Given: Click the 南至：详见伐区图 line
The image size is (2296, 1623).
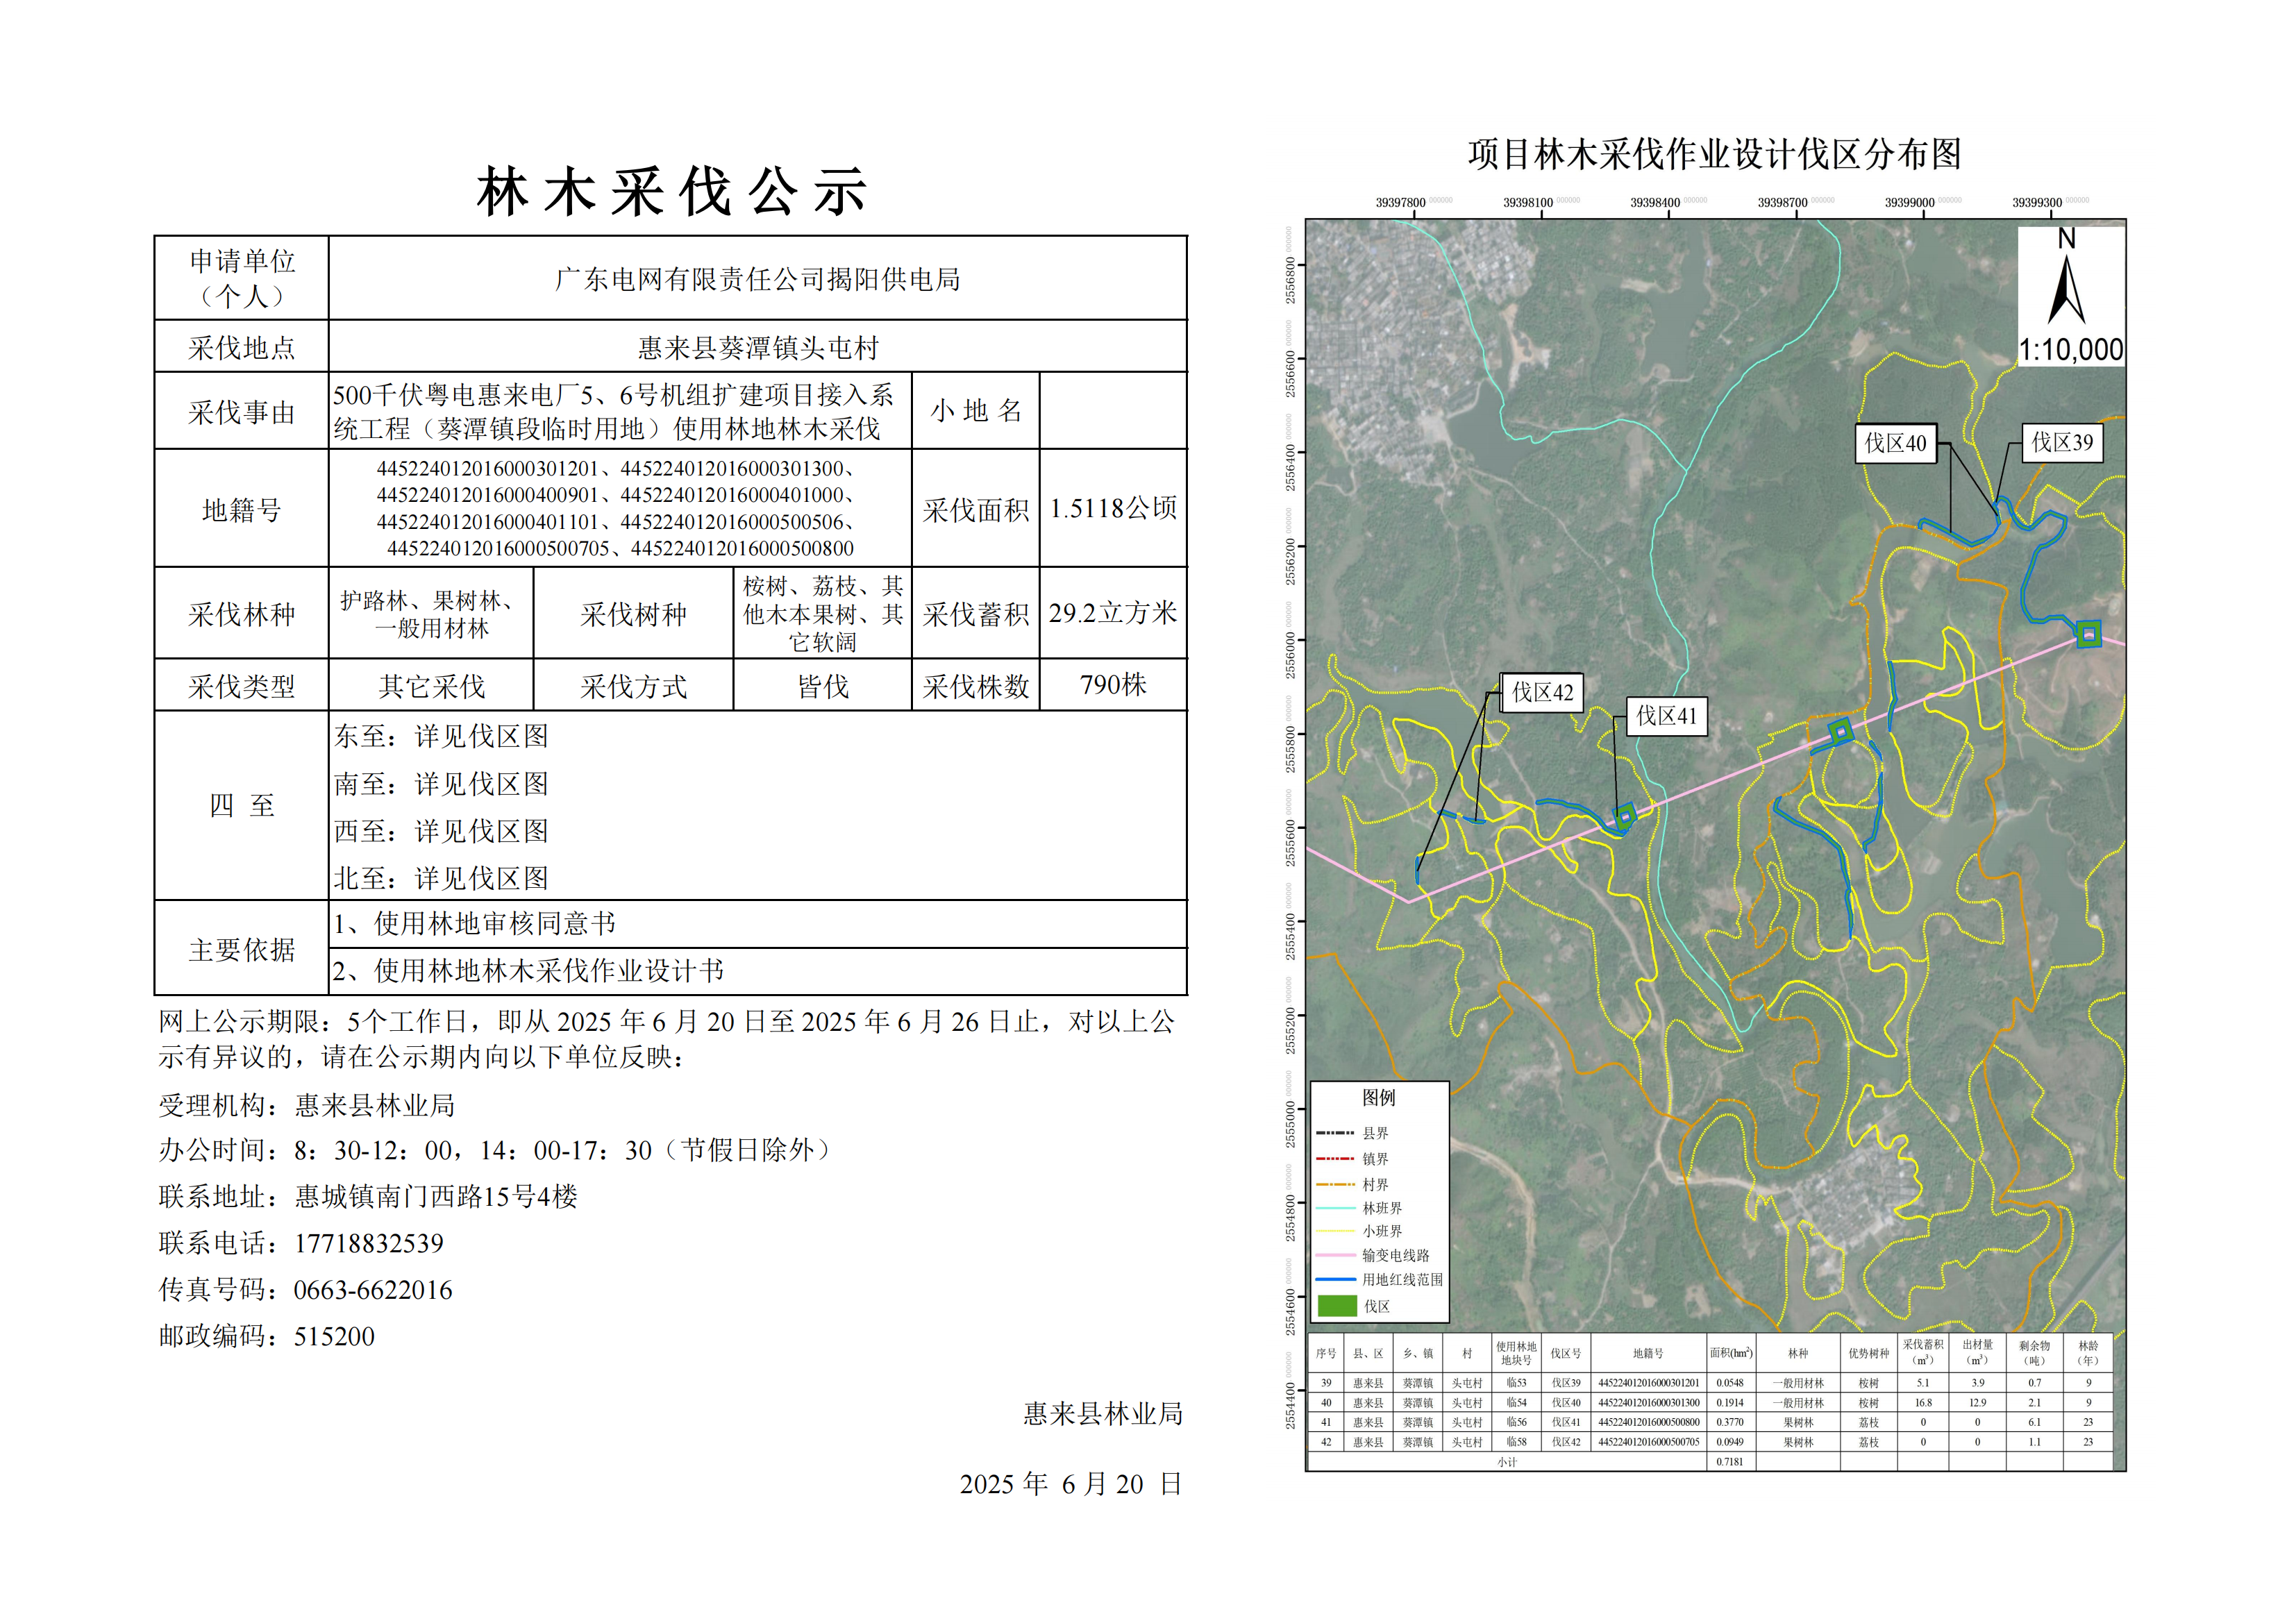Looking at the screenshot, I should pos(441,784).
